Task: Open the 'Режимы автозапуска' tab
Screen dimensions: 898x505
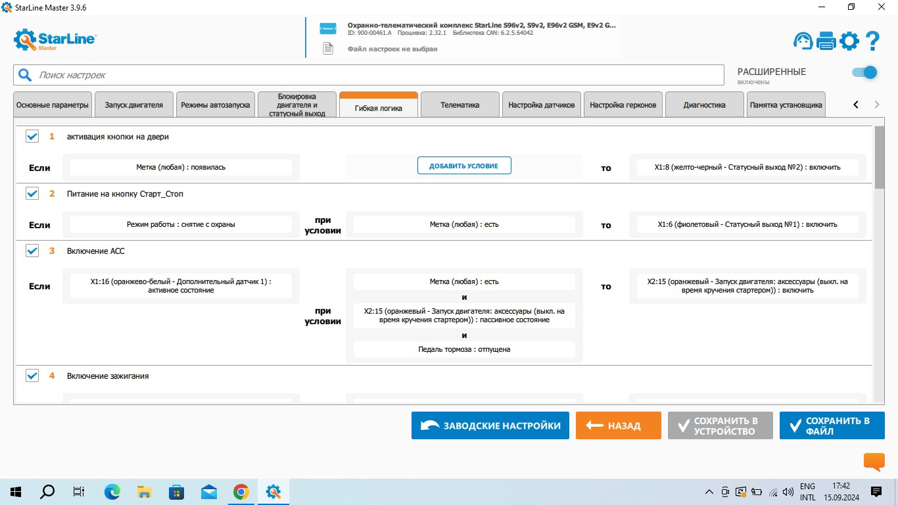Action: [x=216, y=105]
